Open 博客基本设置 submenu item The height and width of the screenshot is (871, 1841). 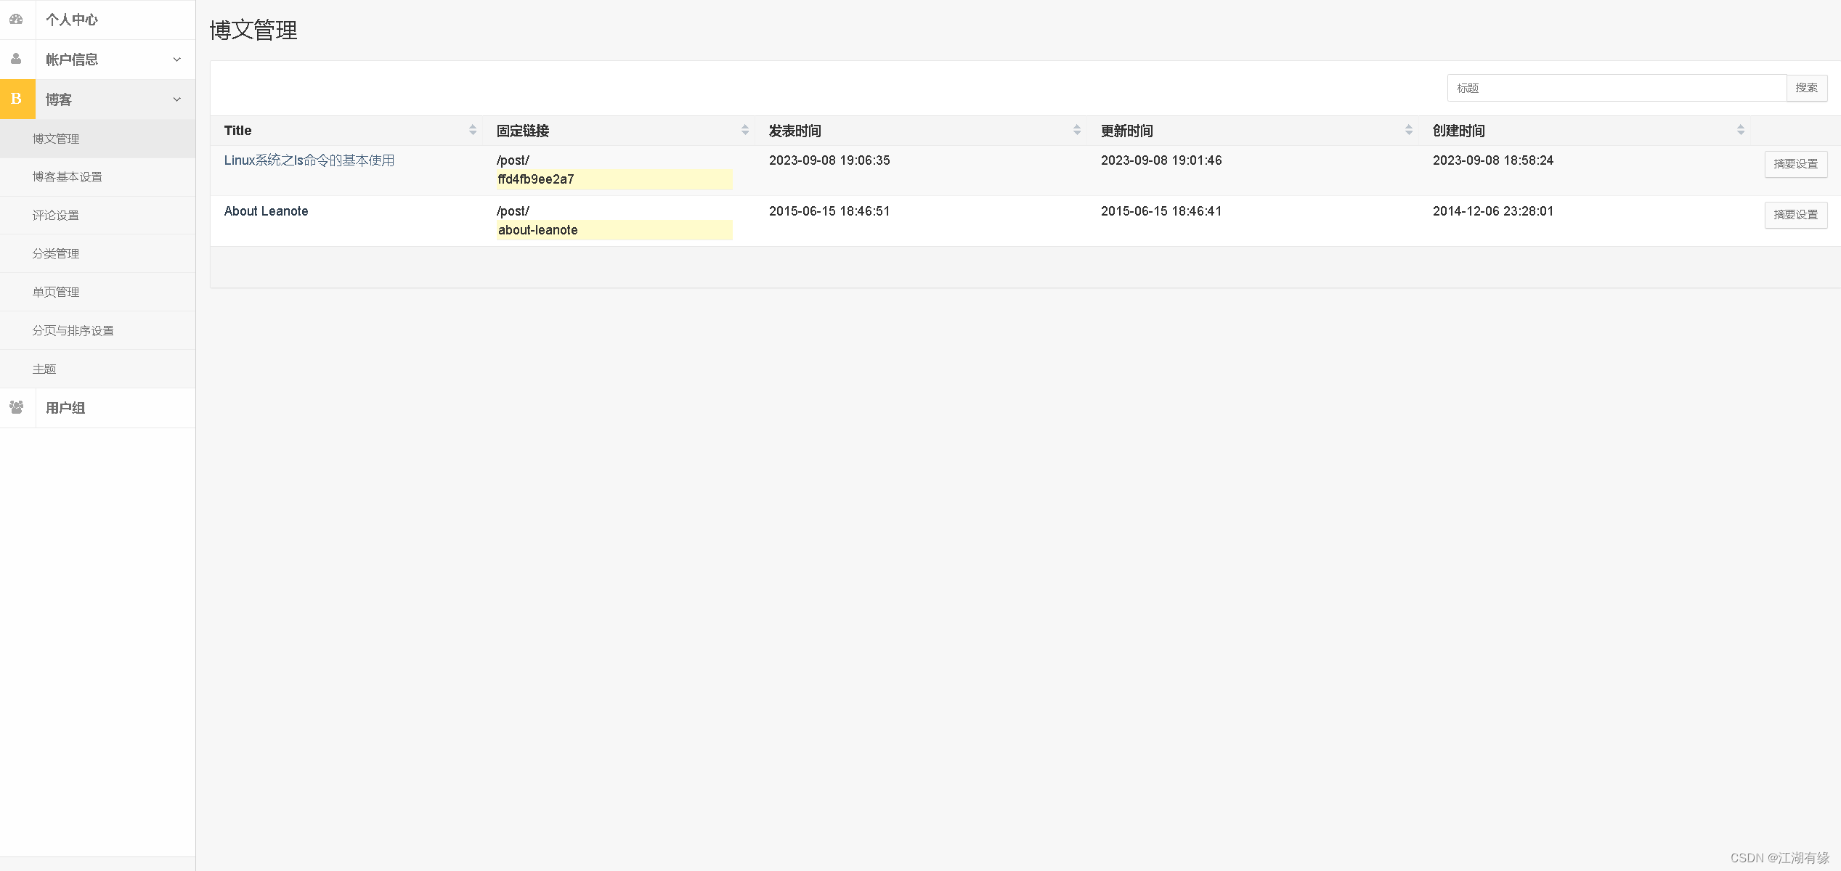coord(97,177)
